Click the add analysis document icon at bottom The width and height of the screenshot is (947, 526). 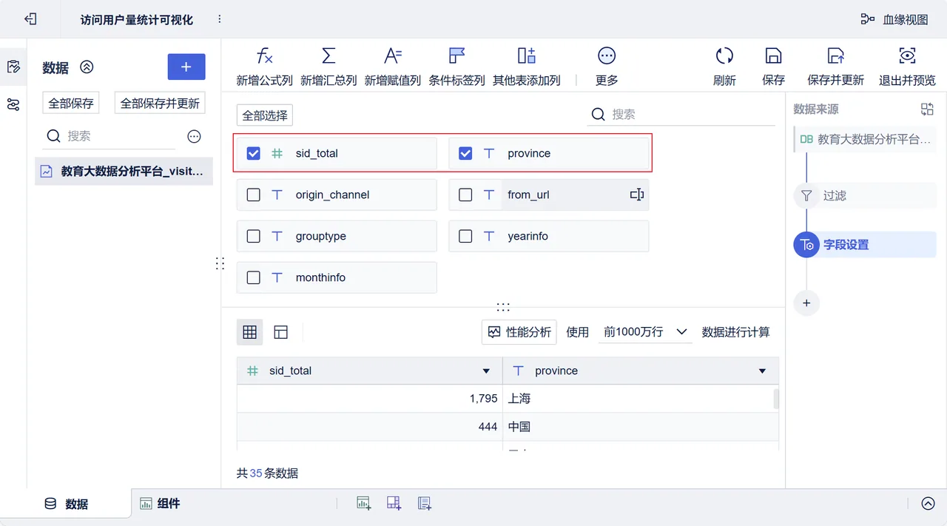[424, 504]
